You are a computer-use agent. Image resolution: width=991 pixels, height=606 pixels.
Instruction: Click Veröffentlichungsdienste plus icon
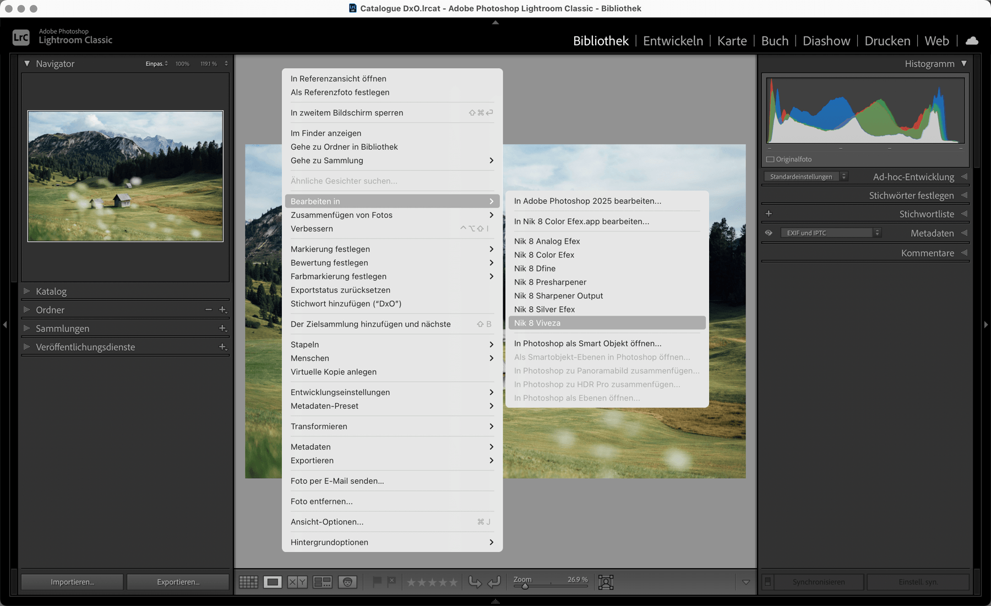point(223,347)
